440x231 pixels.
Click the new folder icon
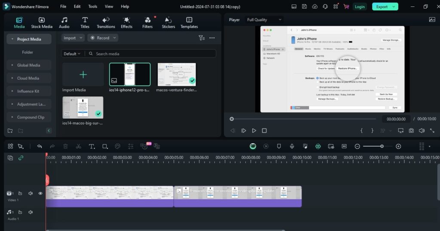pos(10,131)
